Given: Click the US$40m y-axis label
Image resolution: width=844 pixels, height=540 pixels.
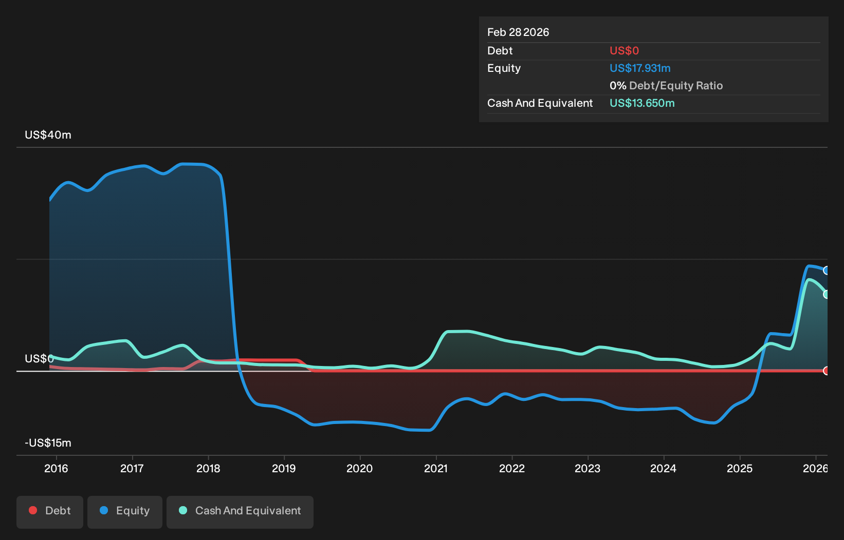Looking at the screenshot, I should pos(48,135).
